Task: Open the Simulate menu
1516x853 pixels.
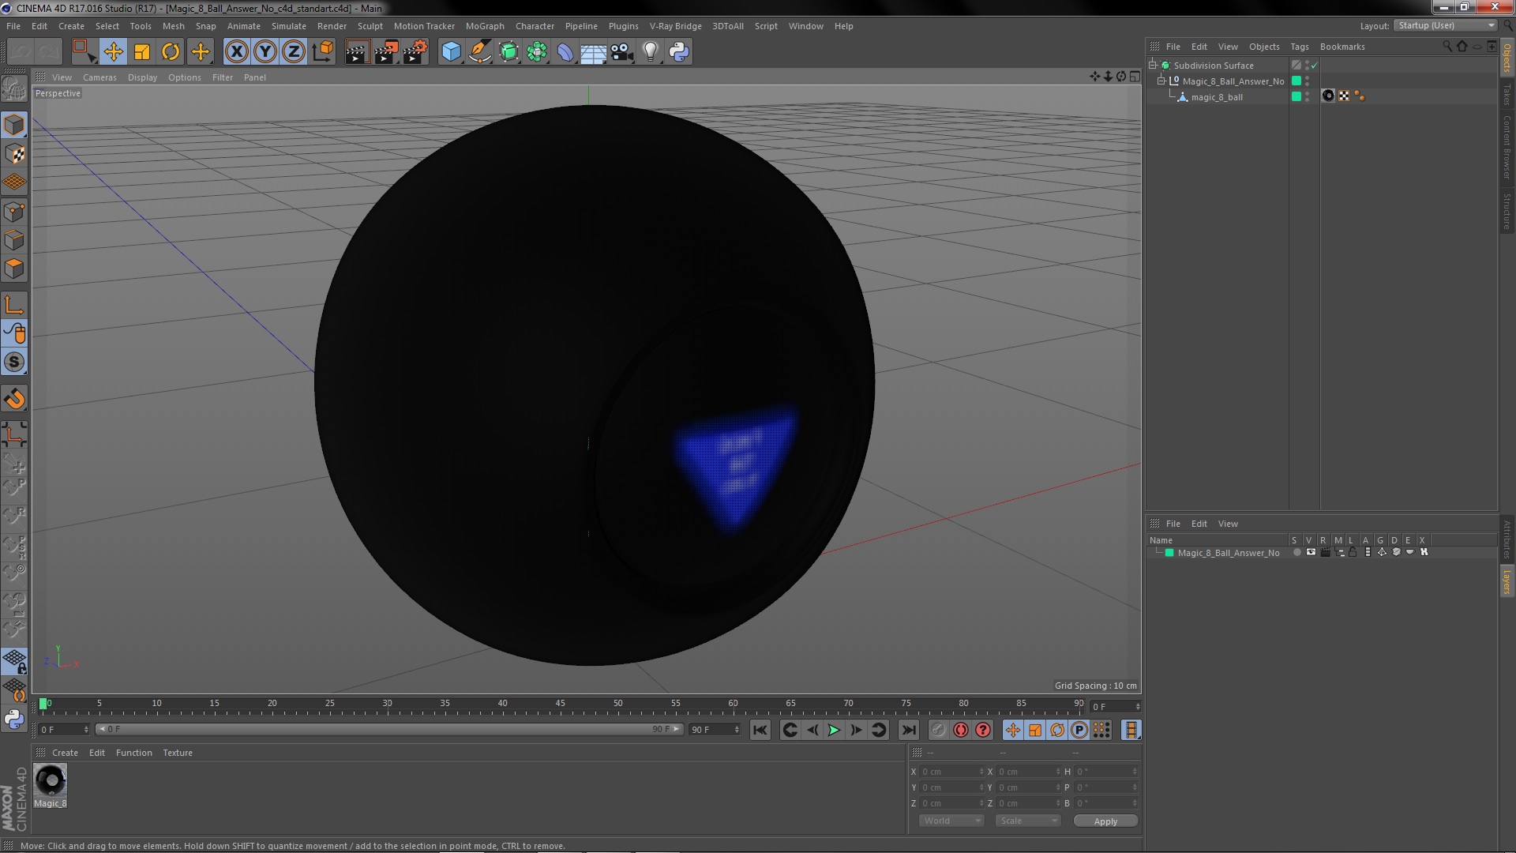Action: click(289, 26)
